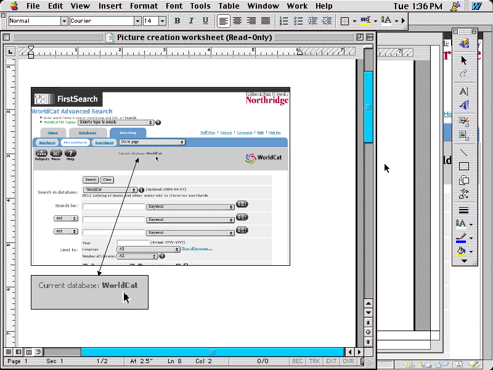Image resolution: width=493 pixels, height=370 pixels.
Task: Click the horizontal scrollbar right arrow
Action: tap(359, 351)
